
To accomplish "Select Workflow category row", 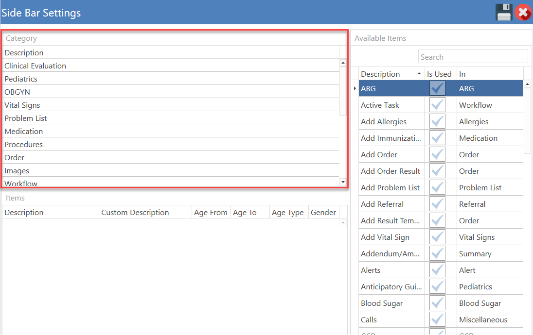I will pos(171,182).
